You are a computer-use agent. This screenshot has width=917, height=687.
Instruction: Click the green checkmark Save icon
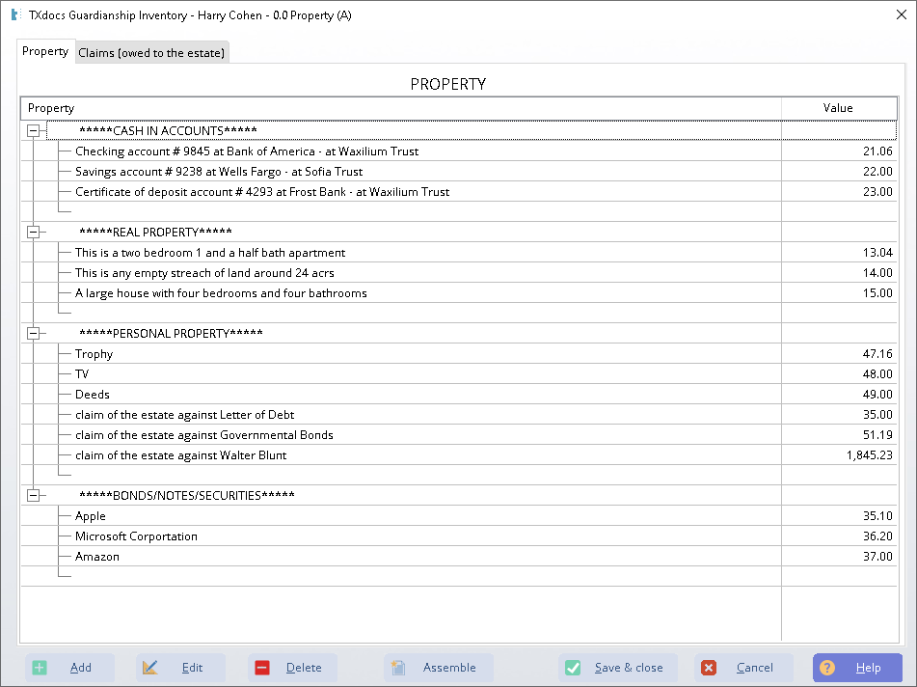573,668
